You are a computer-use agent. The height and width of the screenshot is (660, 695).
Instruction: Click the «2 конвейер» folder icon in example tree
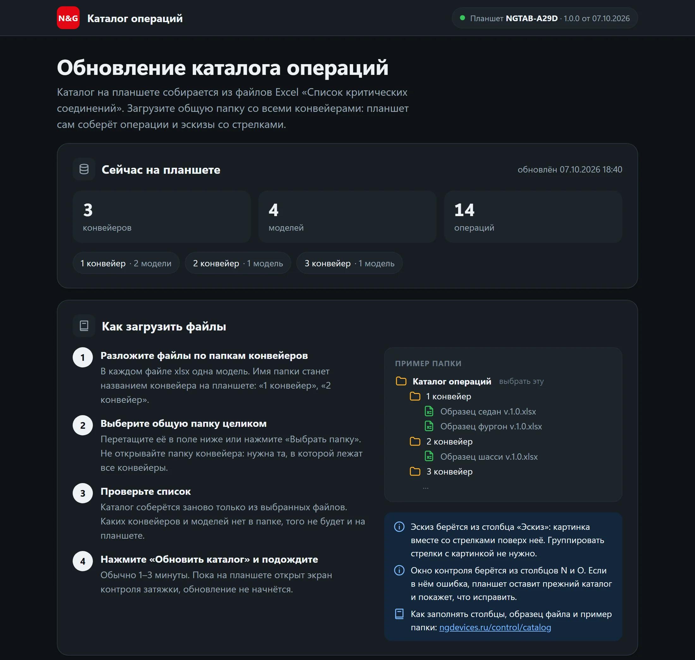[x=415, y=441]
